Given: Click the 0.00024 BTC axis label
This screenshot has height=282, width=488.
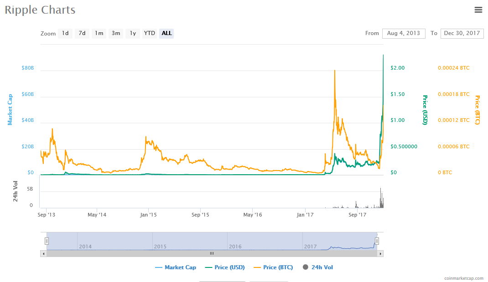Looking at the screenshot, I should [x=454, y=68].
